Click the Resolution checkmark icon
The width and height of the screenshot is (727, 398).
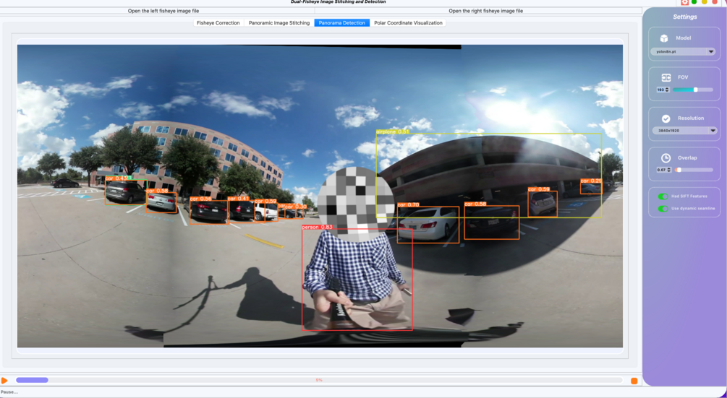coord(666,118)
